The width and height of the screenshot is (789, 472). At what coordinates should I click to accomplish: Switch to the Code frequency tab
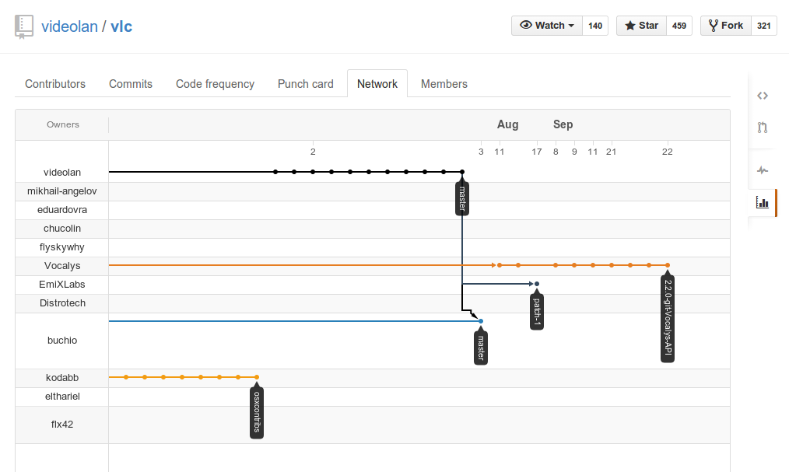pyautogui.click(x=215, y=84)
